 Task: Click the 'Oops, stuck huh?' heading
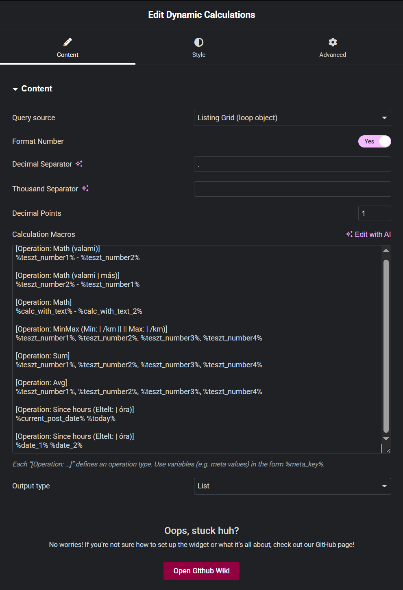point(201,531)
